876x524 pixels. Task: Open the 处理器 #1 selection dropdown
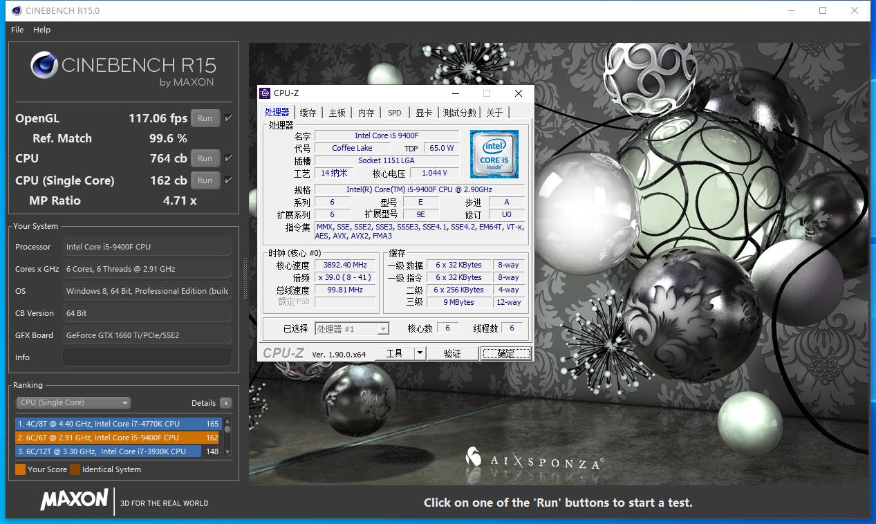[352, 329]
